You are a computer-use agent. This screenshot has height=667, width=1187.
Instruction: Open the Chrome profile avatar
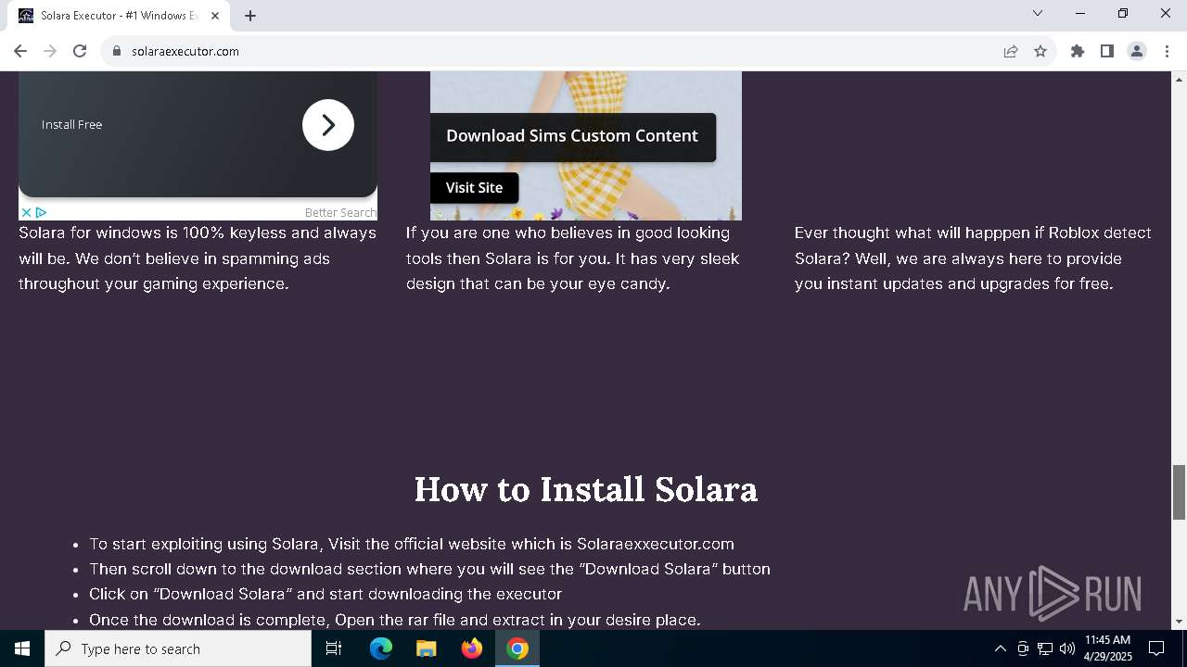pos(1137,51)
